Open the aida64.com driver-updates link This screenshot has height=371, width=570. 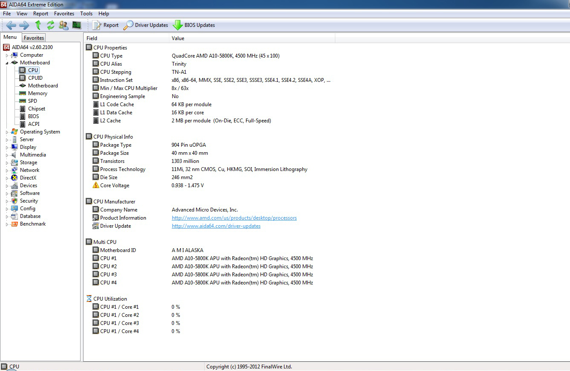click(x=216, y=226)
